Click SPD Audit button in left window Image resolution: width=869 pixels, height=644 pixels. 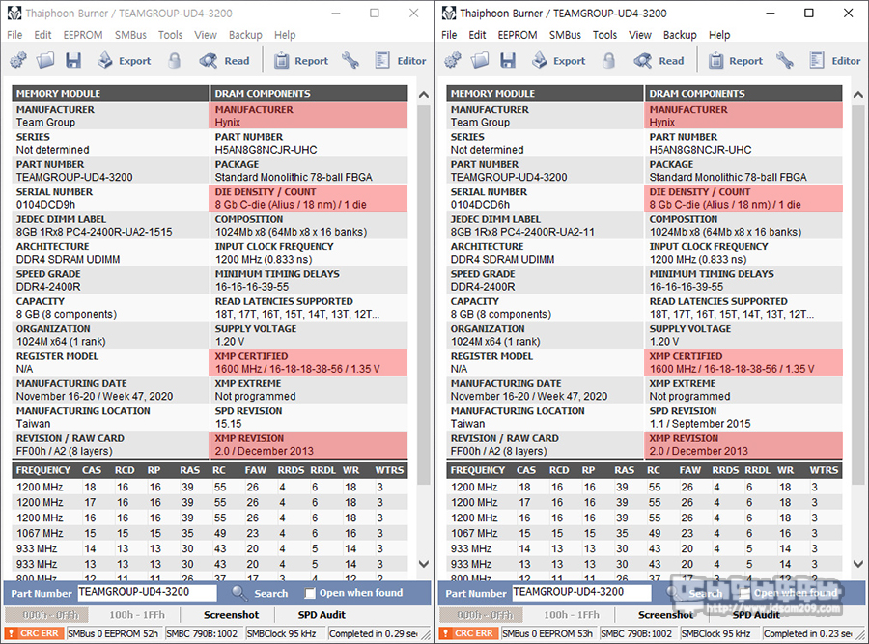pyautogui.click(x=322, y=615)
